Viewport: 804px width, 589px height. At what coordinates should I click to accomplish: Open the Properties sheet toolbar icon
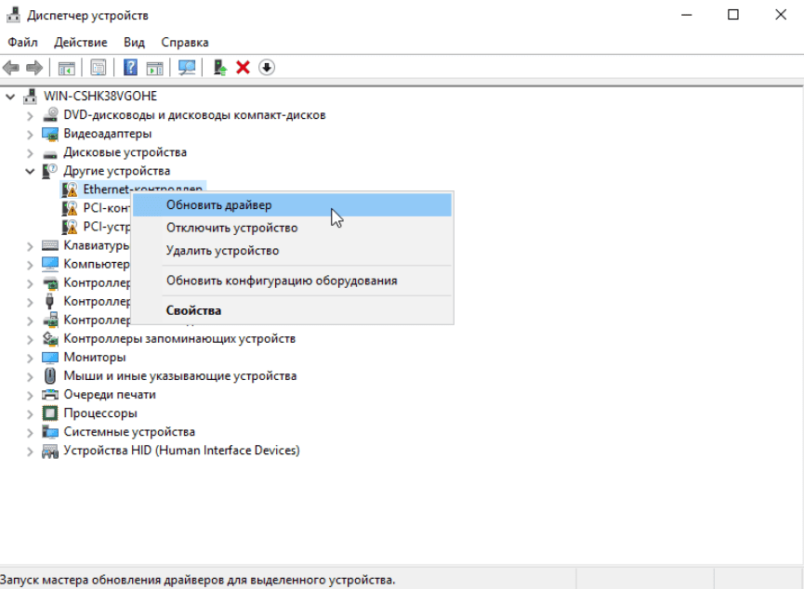[98, 67]
